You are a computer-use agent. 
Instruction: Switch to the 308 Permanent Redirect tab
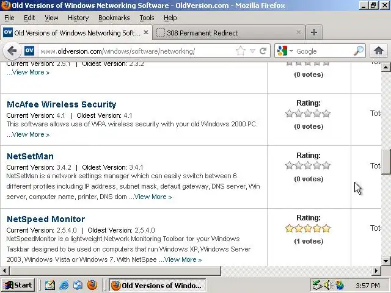(228, 32)
